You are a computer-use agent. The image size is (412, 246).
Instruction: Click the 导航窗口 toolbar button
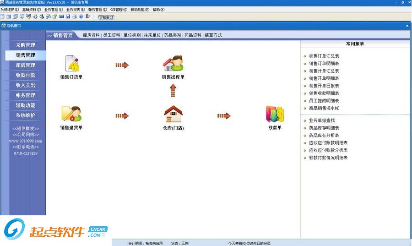click(x=106, y=17)
